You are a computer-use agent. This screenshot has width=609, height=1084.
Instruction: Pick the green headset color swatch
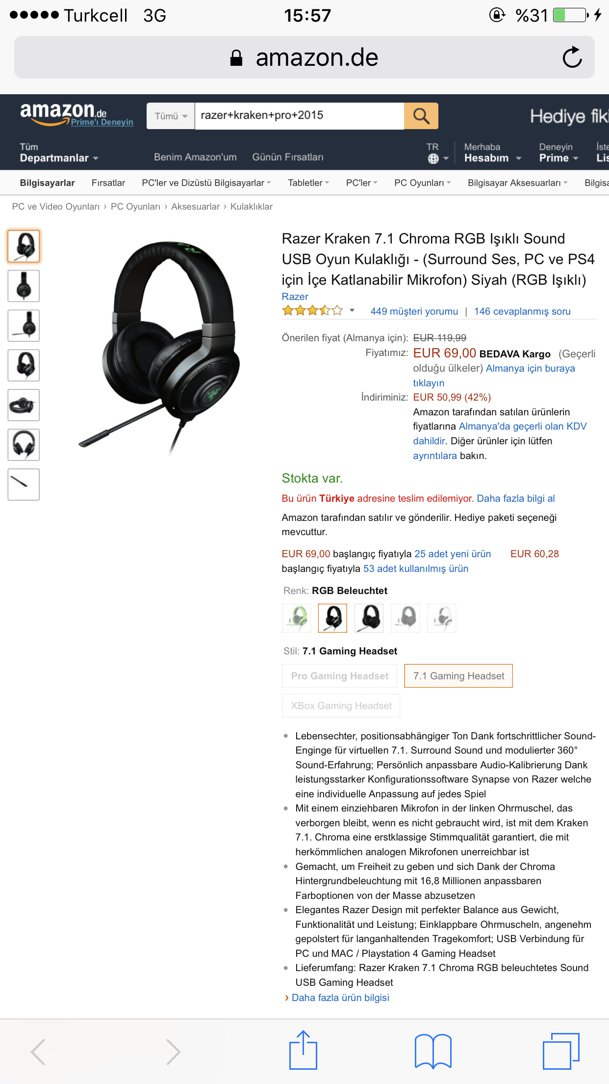point(297,618)
